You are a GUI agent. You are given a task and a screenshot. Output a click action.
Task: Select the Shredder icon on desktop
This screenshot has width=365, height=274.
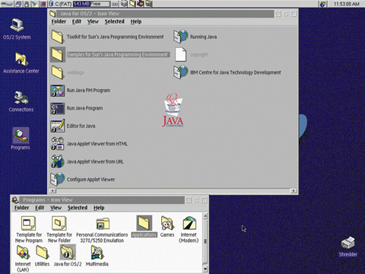348,244
